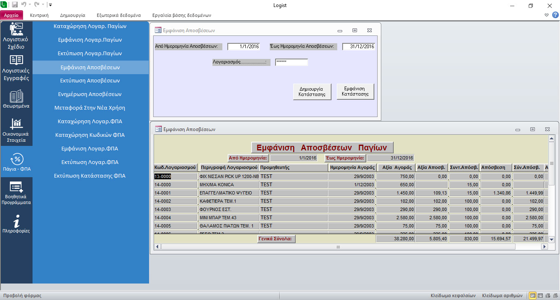Open Λογιστικές Εγγραφές sidebar module
Screen dimensions: 560x300
pyautogui.click(x=16, y=68)
